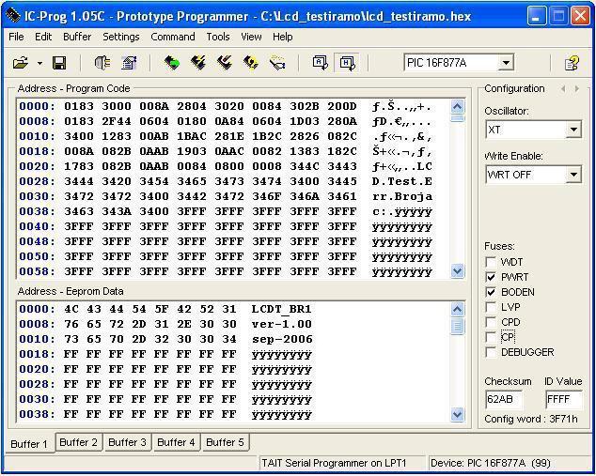Image resolution: width=596 pixels, height=476 pixels.
Task: Maximize the IC-Prog window
Action: [x=558, y=16]
